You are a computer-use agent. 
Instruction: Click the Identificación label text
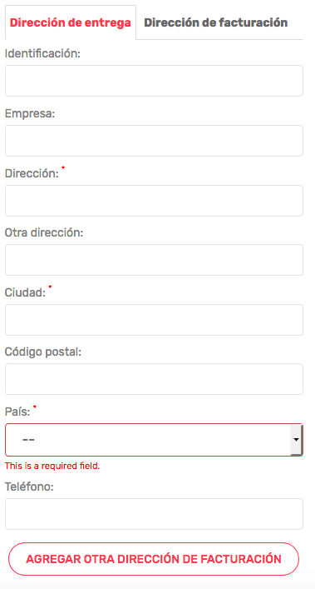pyautogui.click(x=42, y=53)
